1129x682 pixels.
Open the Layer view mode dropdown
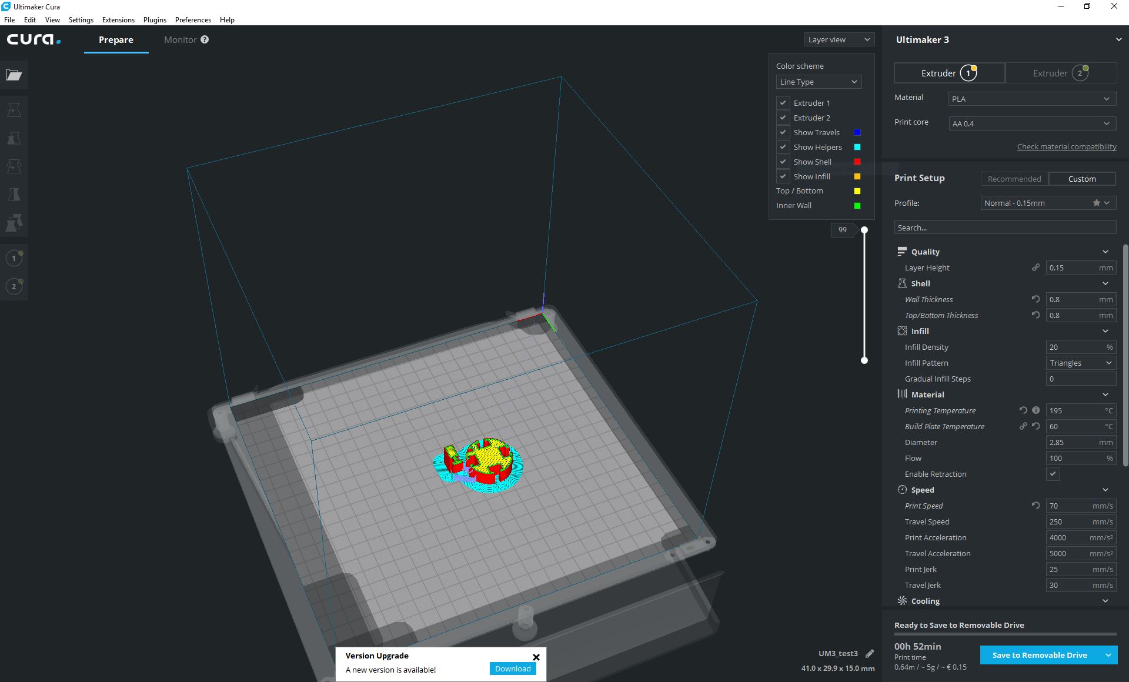point(839,39)
